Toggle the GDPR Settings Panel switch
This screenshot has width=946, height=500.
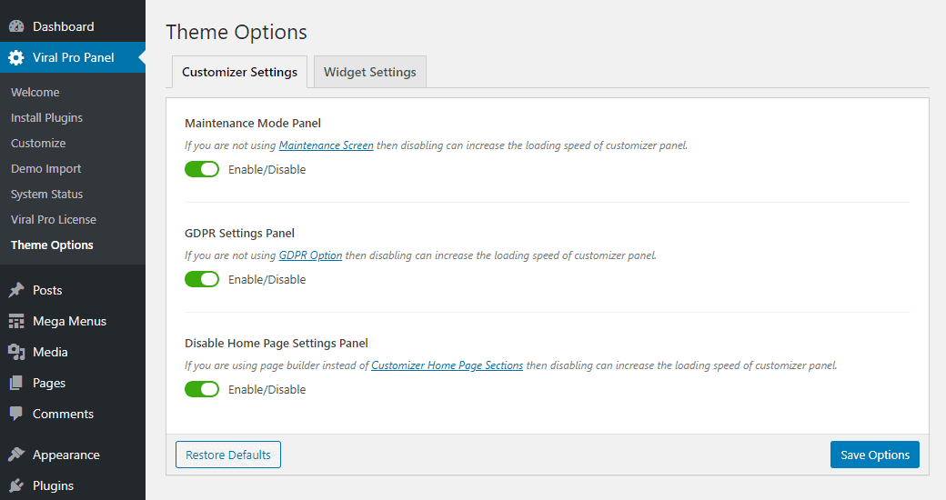202,279
